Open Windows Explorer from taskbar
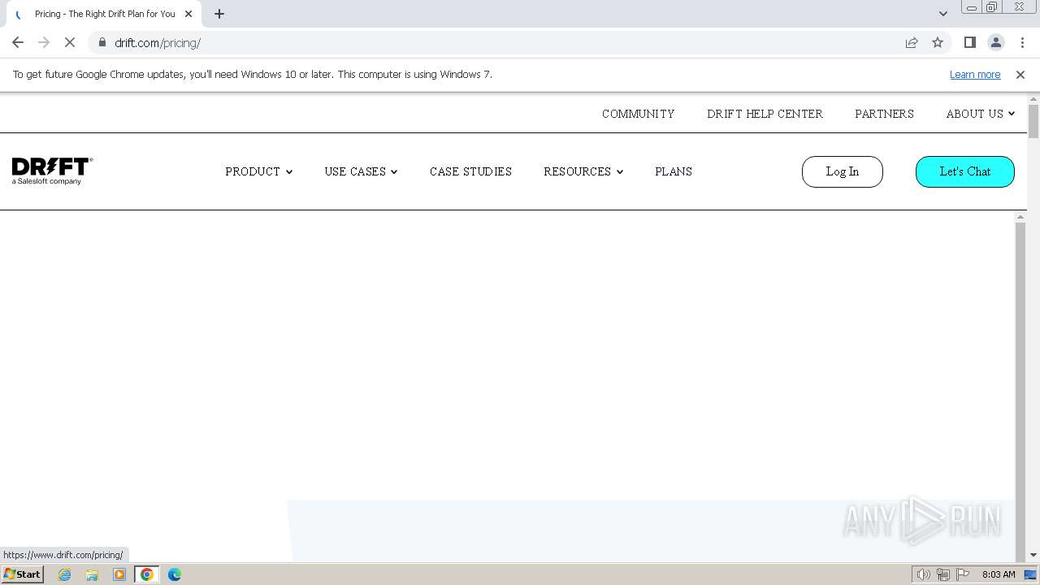The width and height of the screenshot is (1040, 585). point(92,574)
